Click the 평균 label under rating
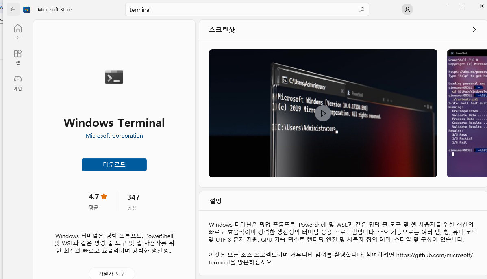 93,208
